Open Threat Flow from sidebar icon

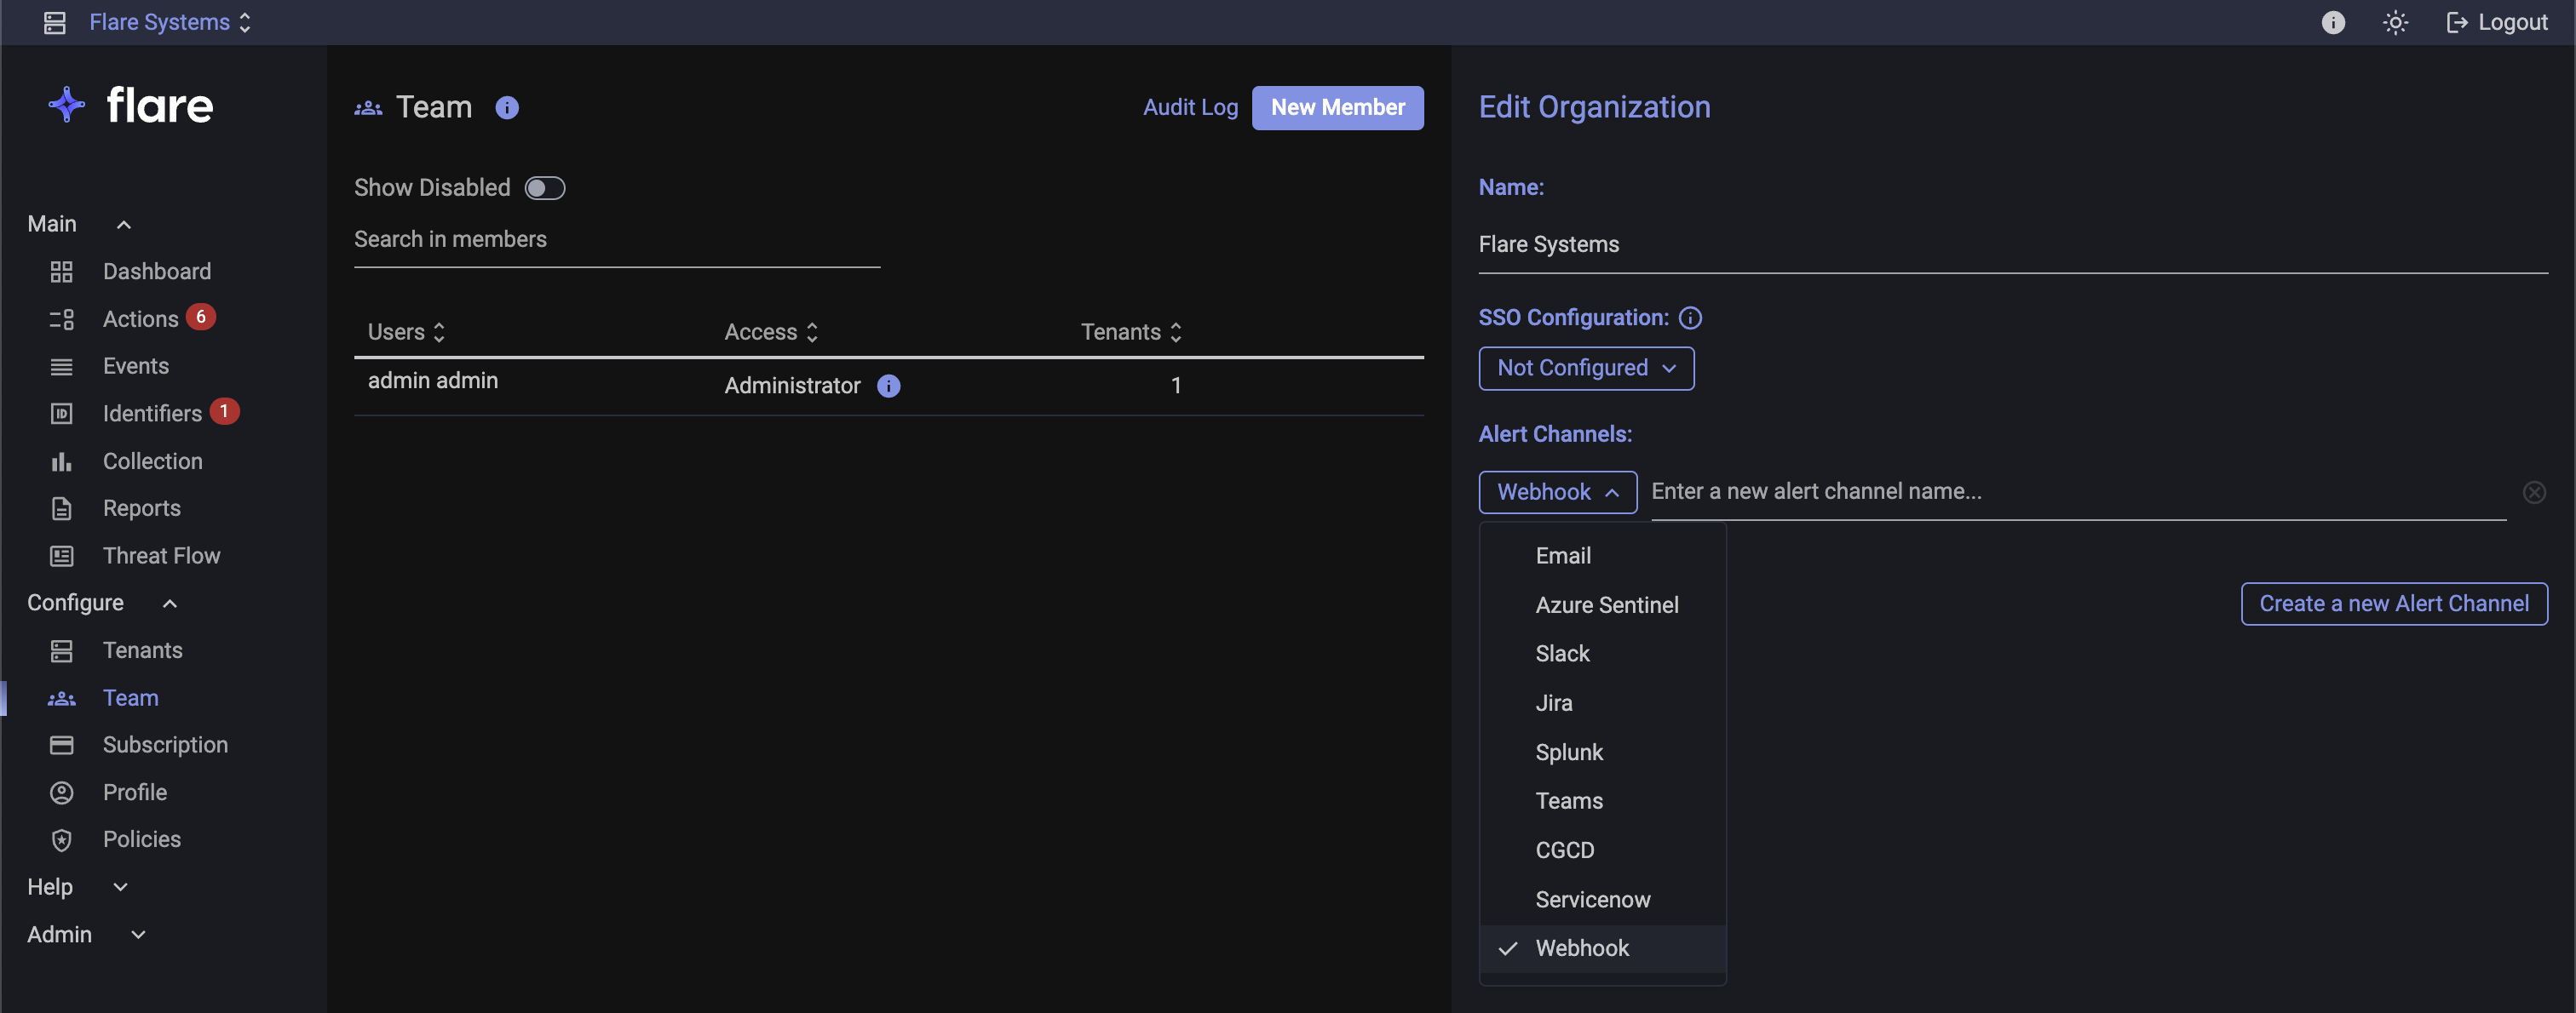click(x=62, y=556)
